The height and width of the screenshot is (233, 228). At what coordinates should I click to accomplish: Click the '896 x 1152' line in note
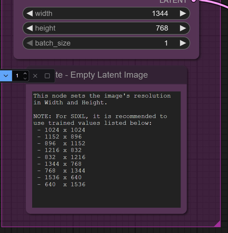[65, 143]
